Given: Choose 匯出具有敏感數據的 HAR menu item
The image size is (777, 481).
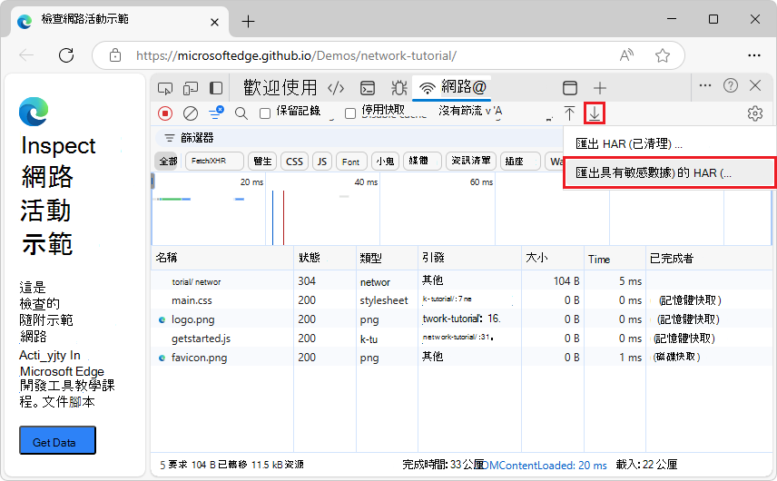Looking at the screenshot, I should coord(669,172).
